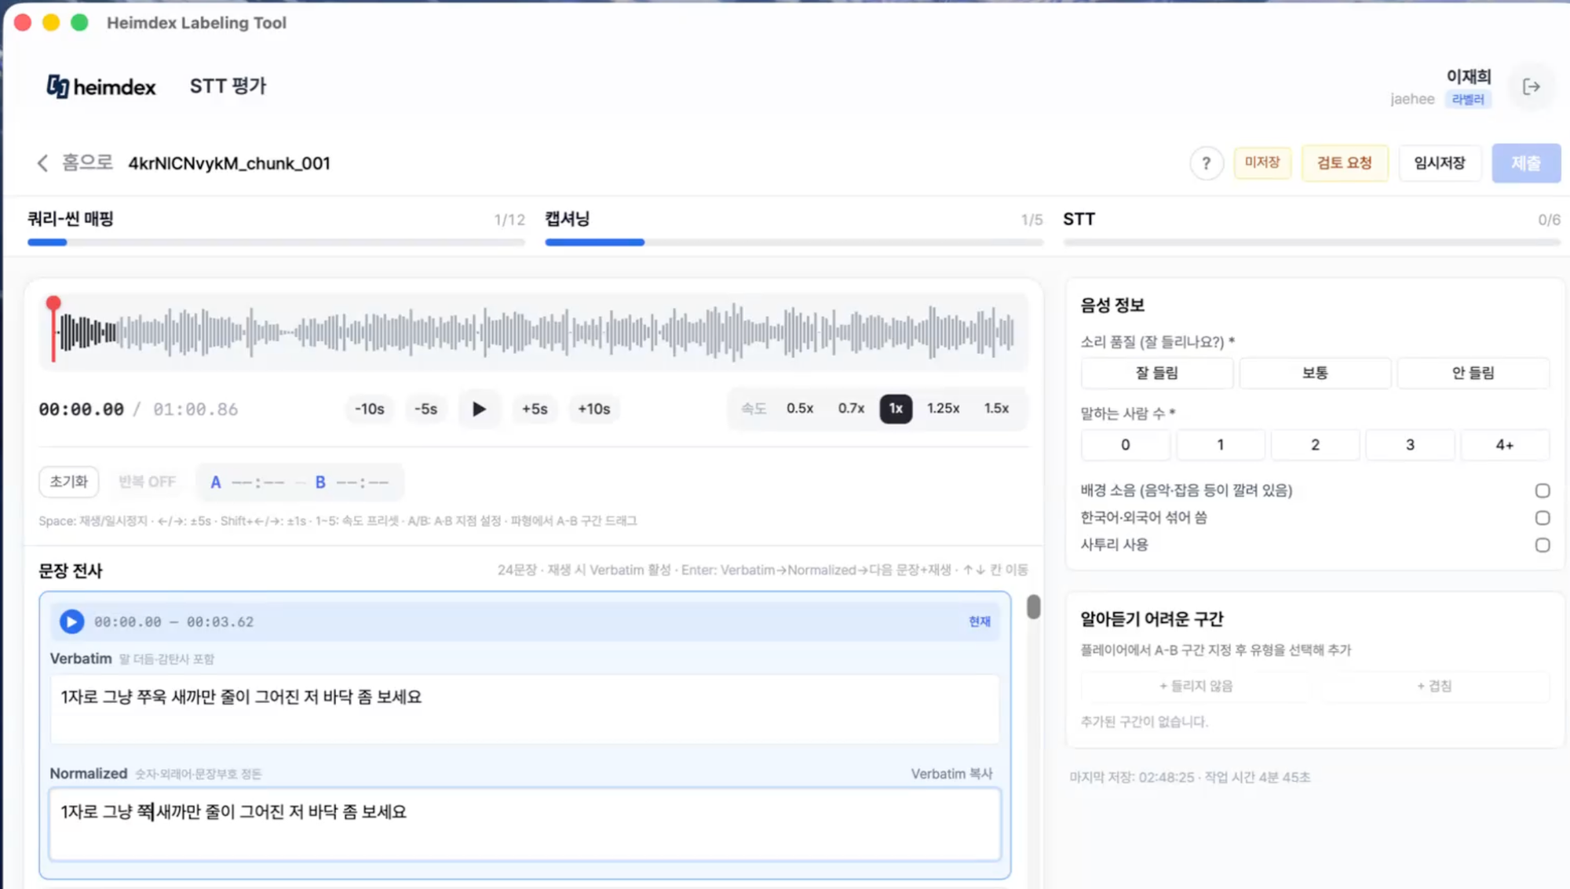This screenshot has width=1570, height=889.
Task: Switch to the 쿼리-씬 매핑 tab
Action: click(x=71, y=219)
